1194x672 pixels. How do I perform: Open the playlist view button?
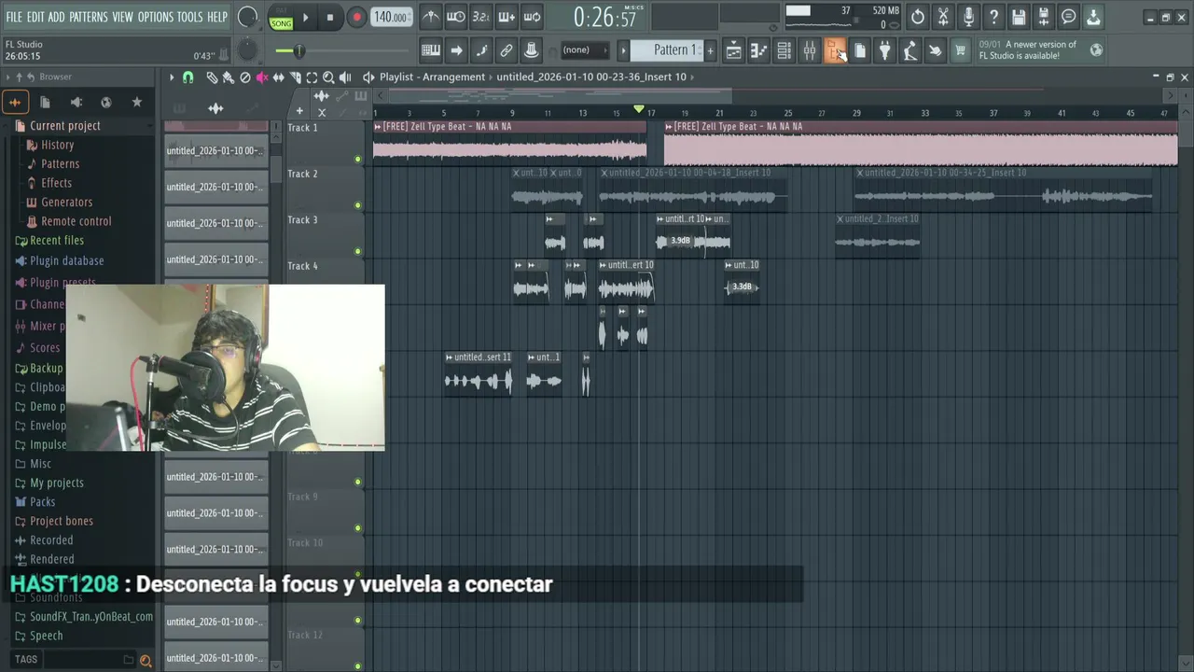coord(734,50)
